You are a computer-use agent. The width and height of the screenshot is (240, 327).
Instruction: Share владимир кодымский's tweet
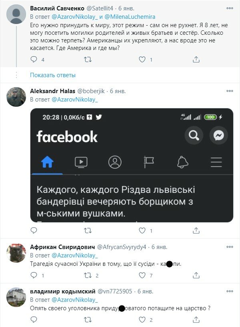click(196, 319)
